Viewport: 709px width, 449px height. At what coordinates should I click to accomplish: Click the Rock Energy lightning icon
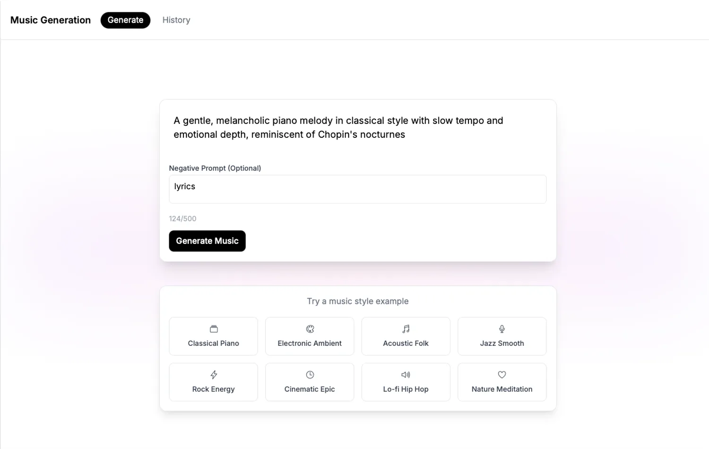pos(214,375)
